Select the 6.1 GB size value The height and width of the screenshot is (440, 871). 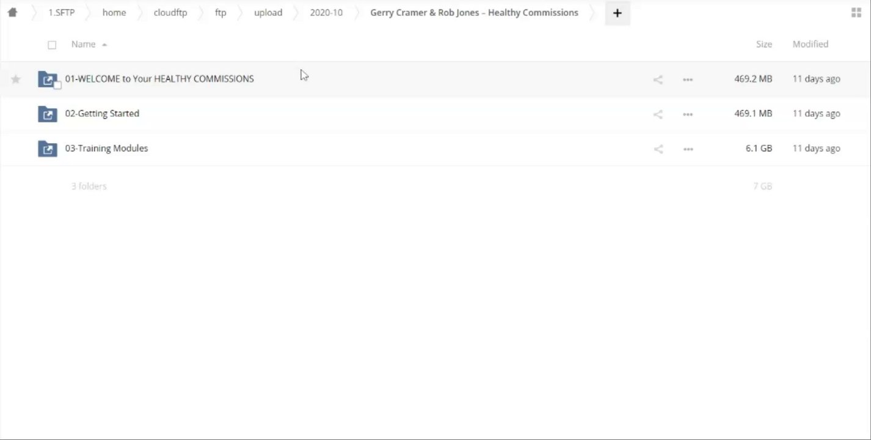[759, 148]
